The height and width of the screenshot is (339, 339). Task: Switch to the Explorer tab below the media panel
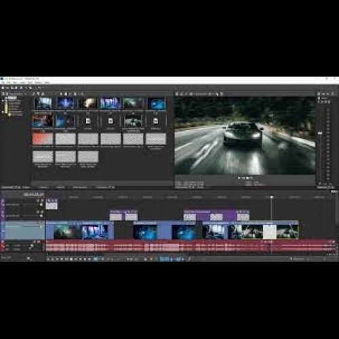coord(26,187)
